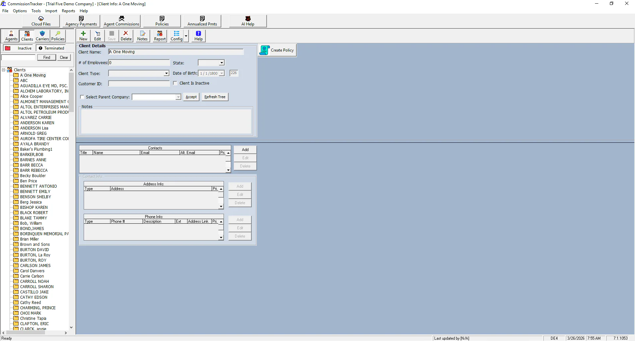Open the Agent Commissions icon
Viewport: 635px width, 341px height.
(x=122, y=21)
